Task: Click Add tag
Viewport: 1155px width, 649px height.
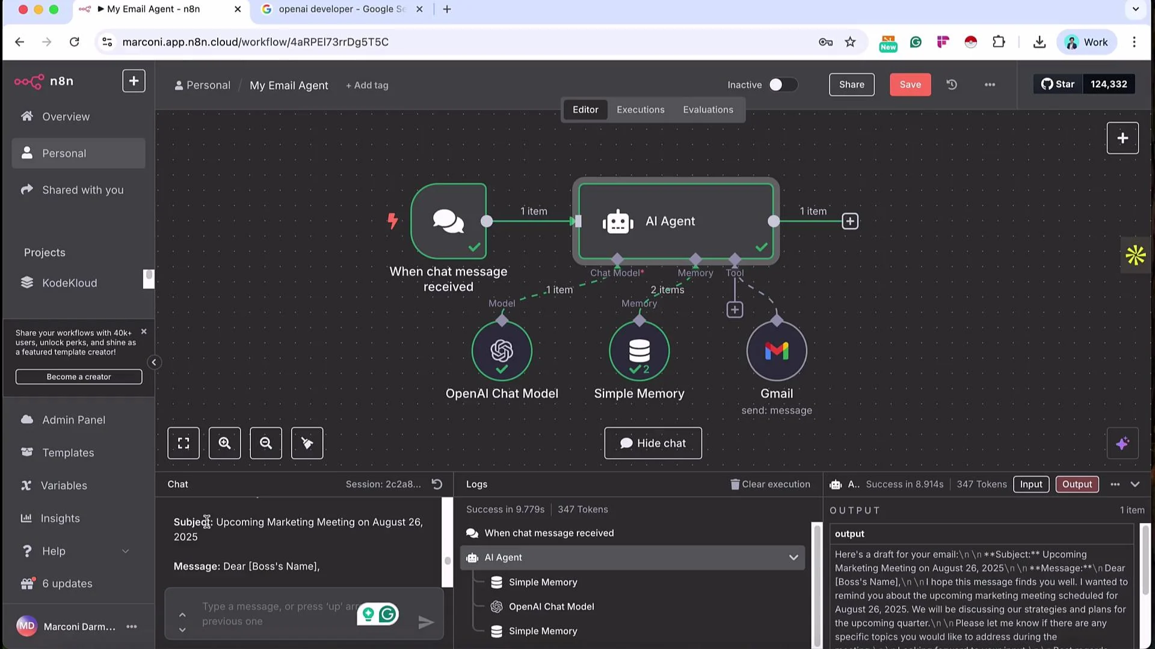Action: tap(367, 85)
